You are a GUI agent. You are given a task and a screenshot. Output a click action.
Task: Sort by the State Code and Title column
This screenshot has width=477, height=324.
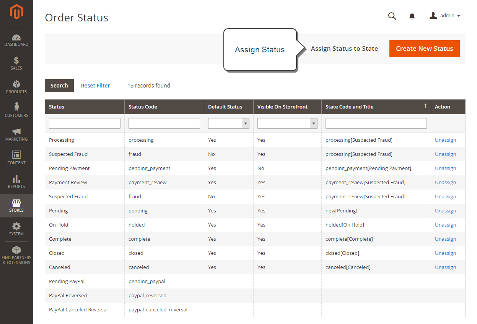349,107
